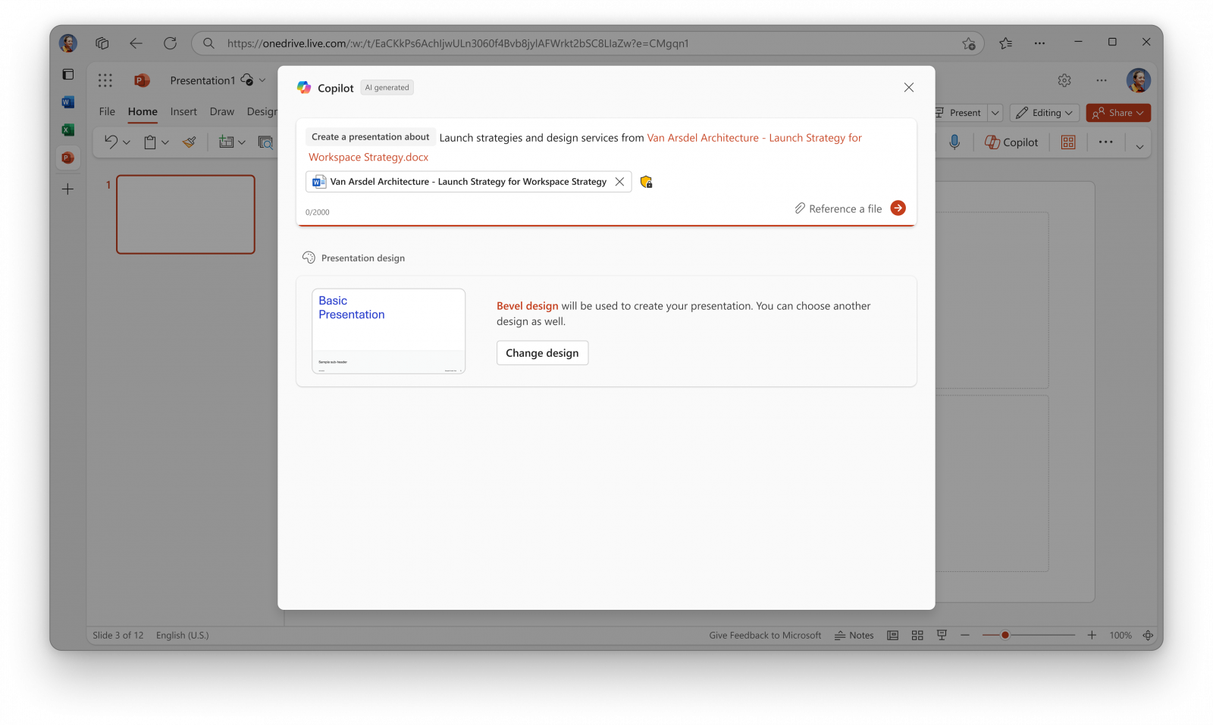Click the undo icon in ribbon

[x=111, y=142]
